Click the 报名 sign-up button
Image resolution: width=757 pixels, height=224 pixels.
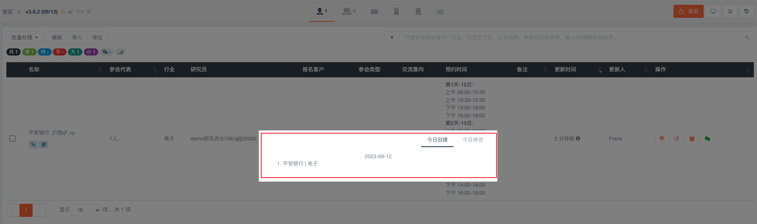688,11
